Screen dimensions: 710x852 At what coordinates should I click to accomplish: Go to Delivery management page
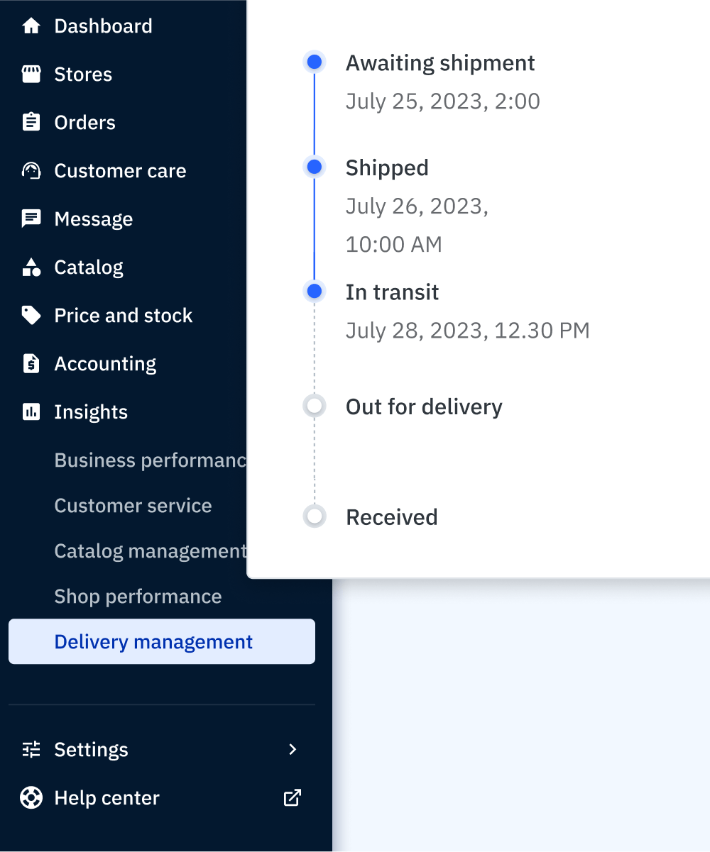pos(153,642)
